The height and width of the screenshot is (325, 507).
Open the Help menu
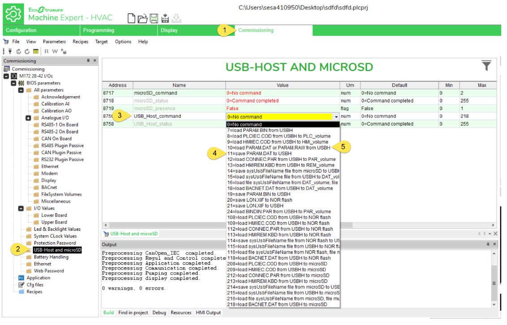click(x=143, y=42)
